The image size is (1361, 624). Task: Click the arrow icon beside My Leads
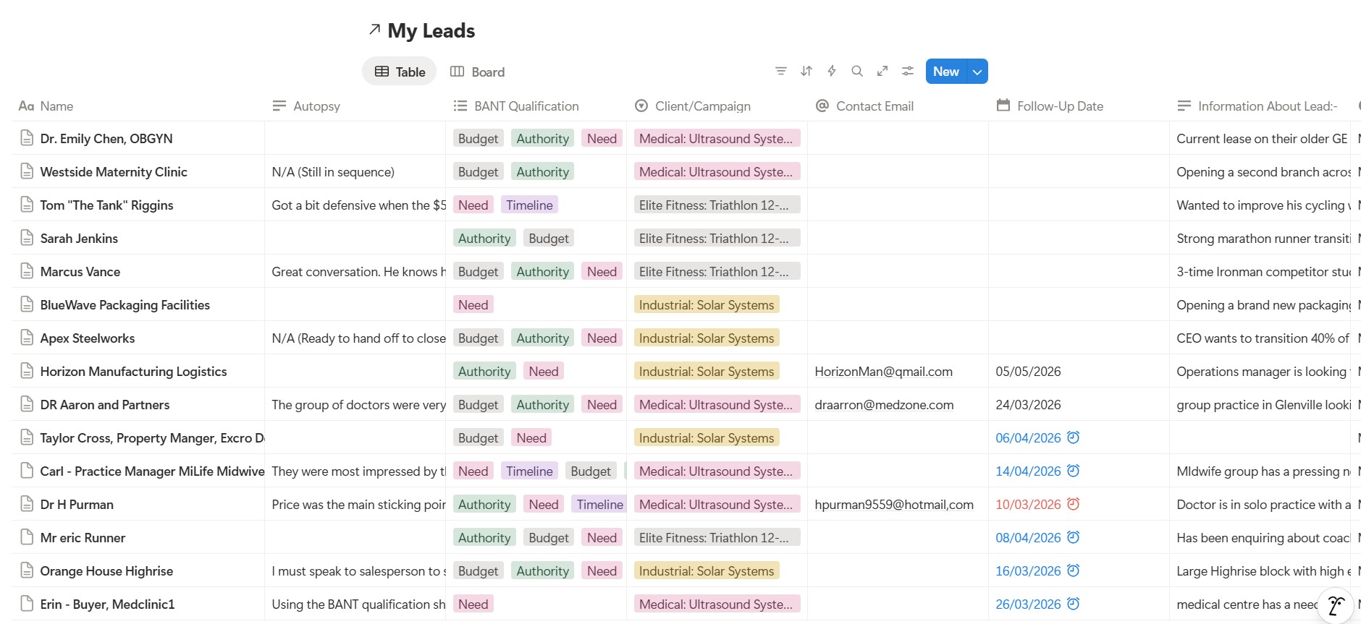tap(374, 30)
